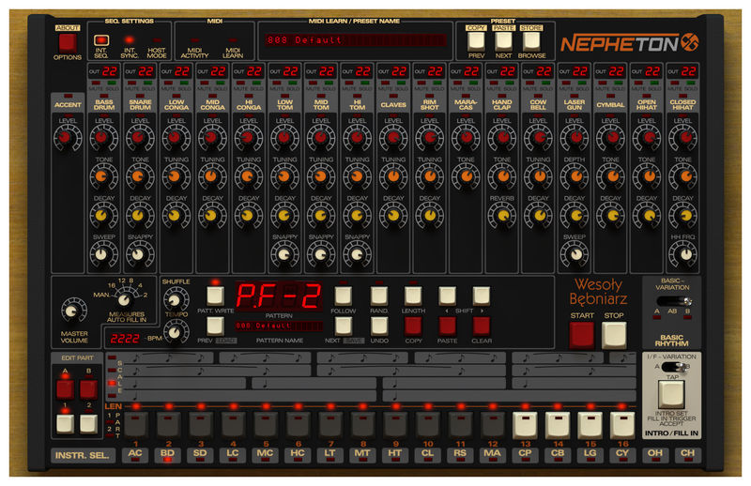Click the Low Tom Snappy knob

[x=284, y=254]
